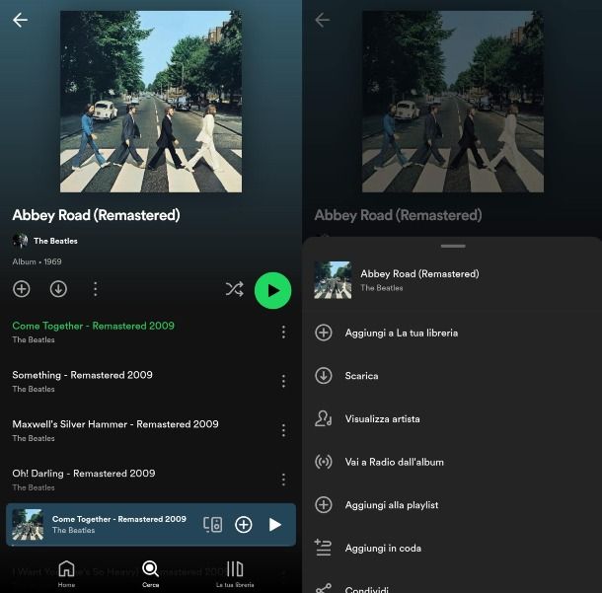Add current song via mini player plus icon
The width and height of the screenshot is (602, 593).
(x=244, y=525)
